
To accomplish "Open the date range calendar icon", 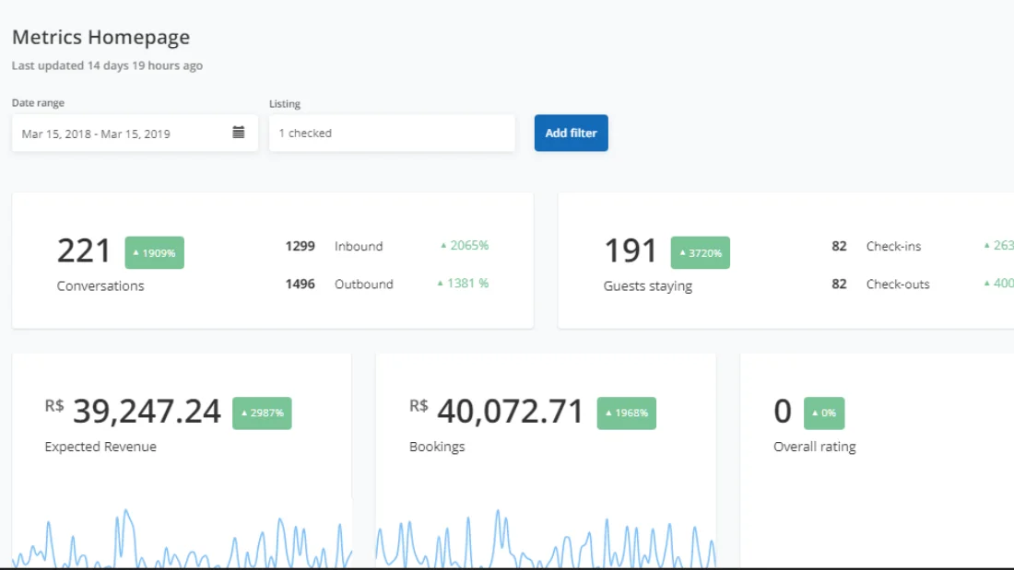I will pos(239,133).
